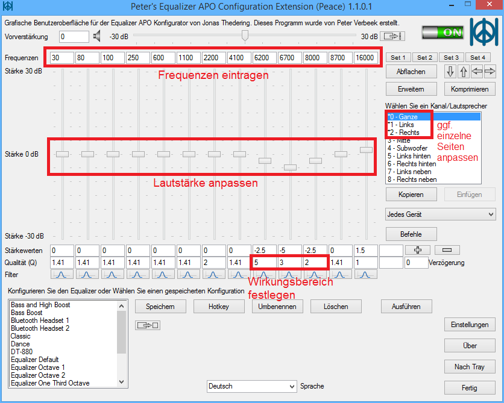Image resolution: width=504 pixels, height=403 pixels.
Task: Click the 6200 frequency input field
Action: (265, 58)
